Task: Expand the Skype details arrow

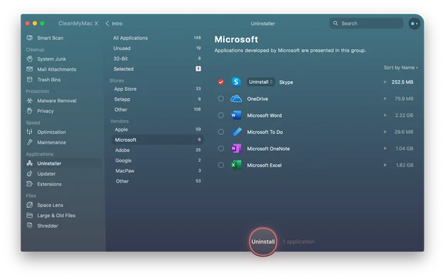Action: pyautogui.click(x=385, y=82)
